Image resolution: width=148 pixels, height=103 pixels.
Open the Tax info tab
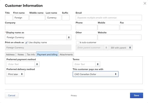pyautogui.click(x=31, y=54)
